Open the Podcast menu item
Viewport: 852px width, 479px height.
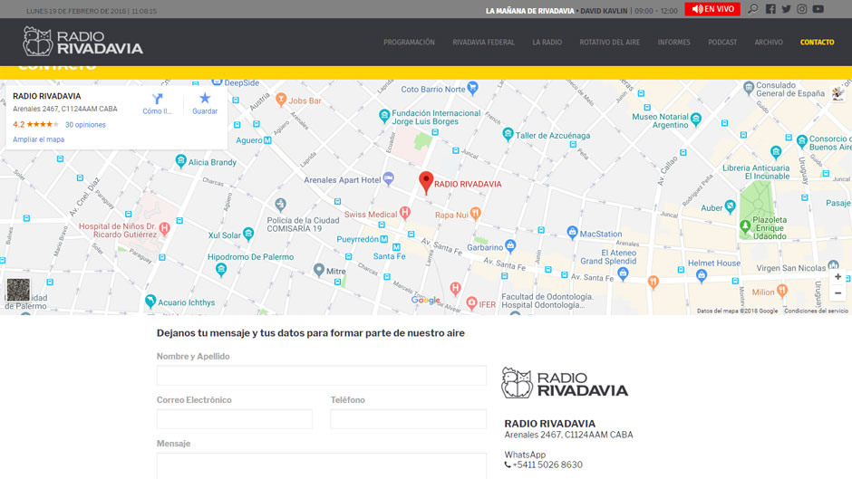[722, 43]
